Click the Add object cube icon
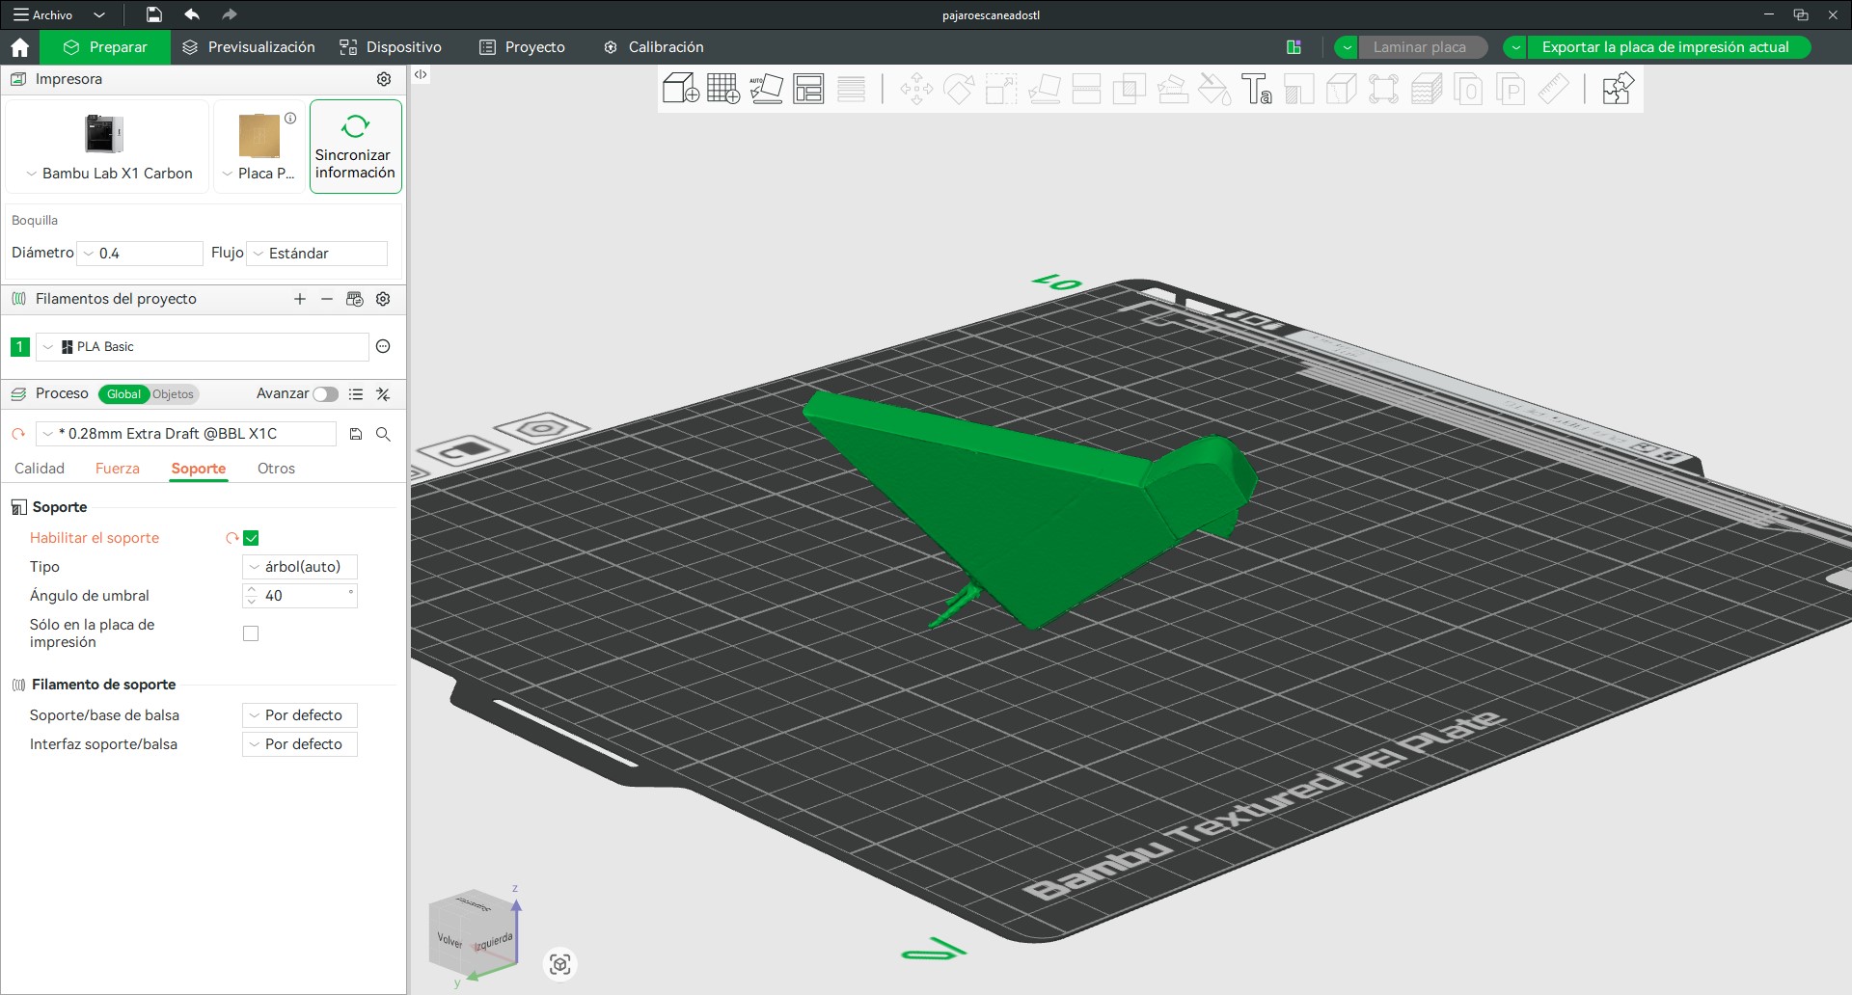This screenshot has width=1852, height=995. (681, 89)
